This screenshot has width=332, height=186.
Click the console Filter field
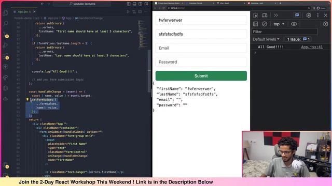(x=285, y=32)
